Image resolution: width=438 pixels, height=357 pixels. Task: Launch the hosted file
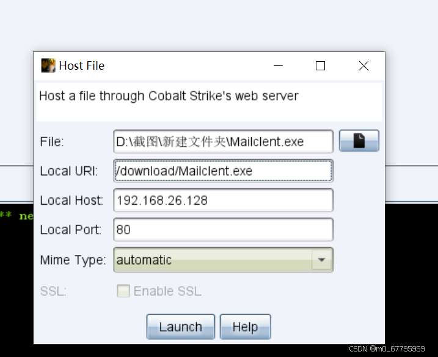tap(181, 326)
